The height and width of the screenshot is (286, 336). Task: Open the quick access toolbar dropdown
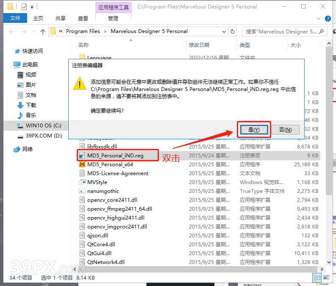click(32, 7)
